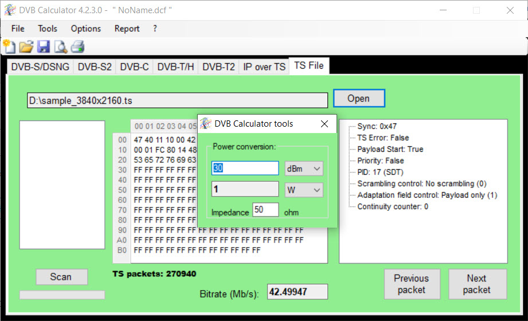
Task: Click the TS packets: 270940 label
Action: point(154,274)
